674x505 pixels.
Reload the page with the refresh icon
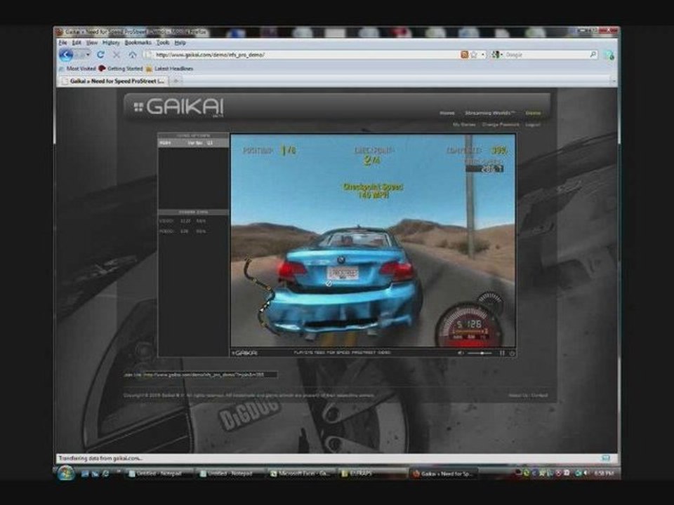(x=100, y=55)
